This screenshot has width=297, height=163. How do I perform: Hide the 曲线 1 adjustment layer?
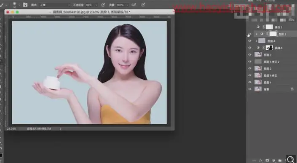(250, 48)
